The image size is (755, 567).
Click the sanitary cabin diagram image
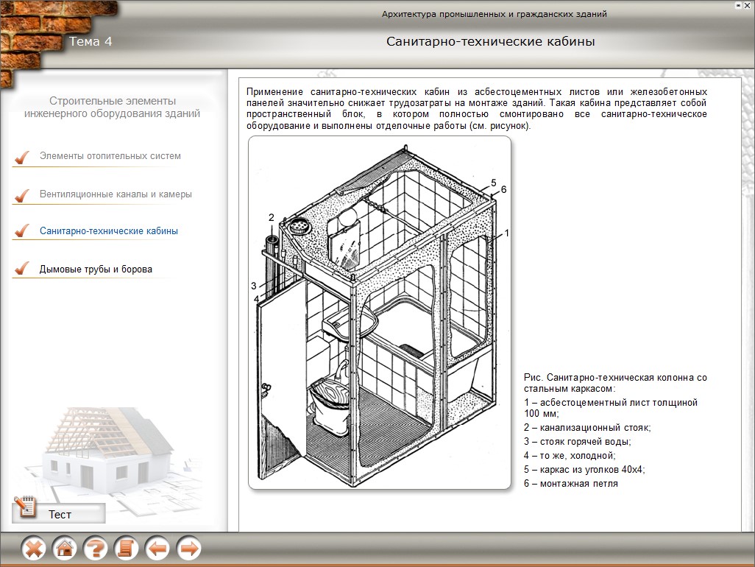[x=379, y=313]
